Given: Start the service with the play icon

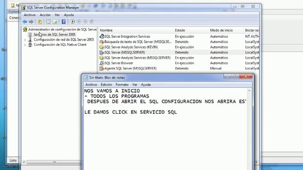Looking at the screenshot, I should pyautogui.click(x=72, y=21).
